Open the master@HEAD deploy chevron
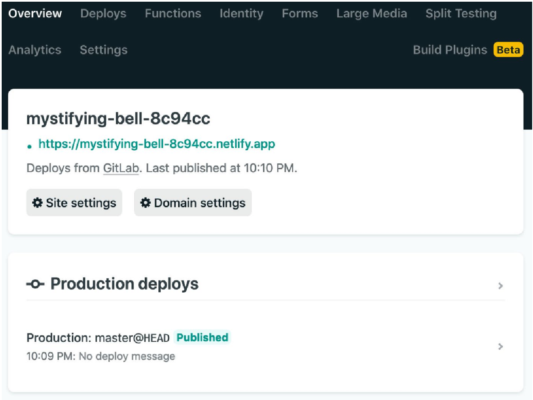 501,347
